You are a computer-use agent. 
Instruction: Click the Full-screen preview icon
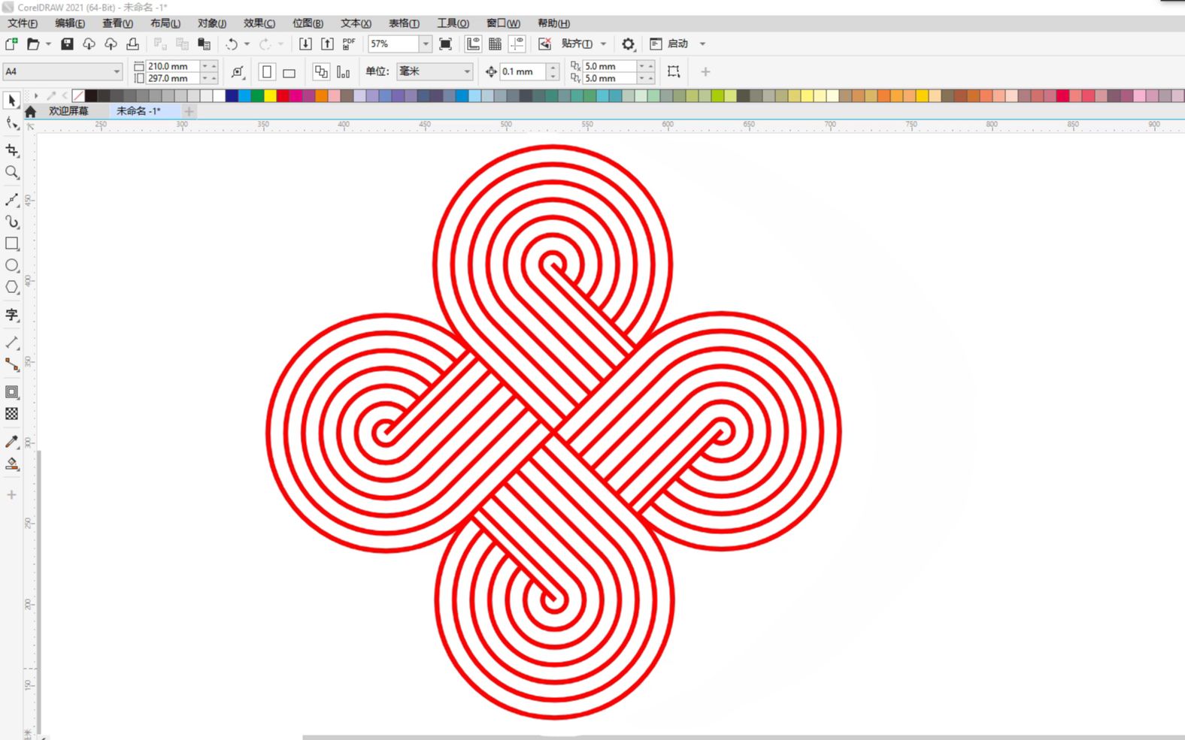445,44
